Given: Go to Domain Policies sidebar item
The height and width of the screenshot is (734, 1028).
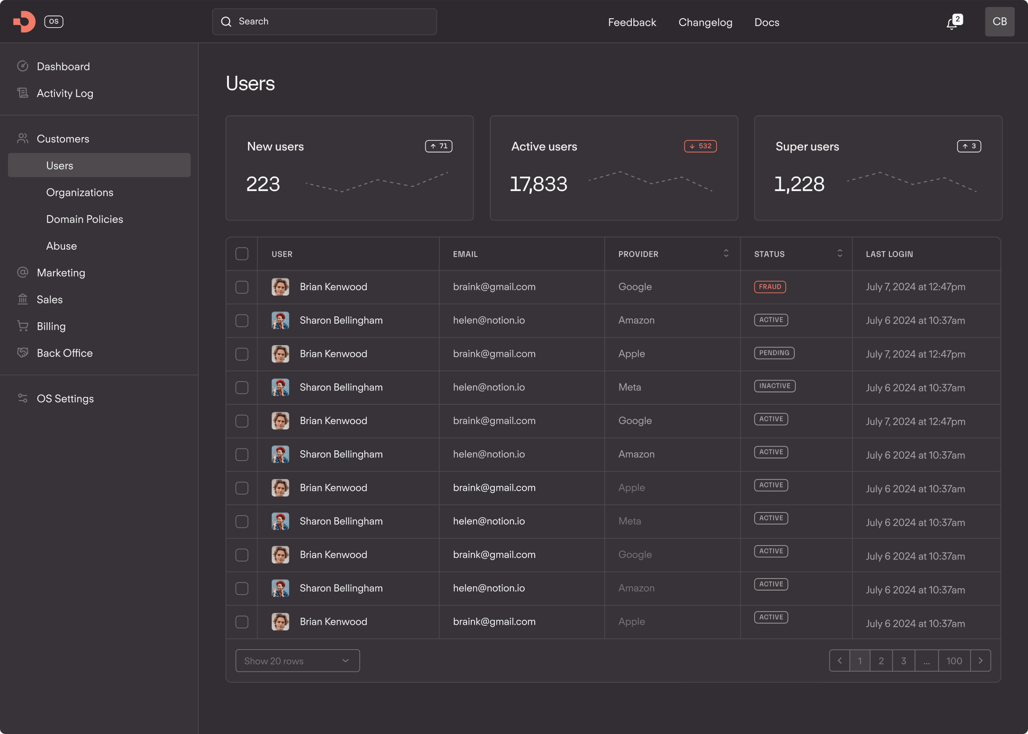Looking at the screenshot, I should tap(84, 219).
